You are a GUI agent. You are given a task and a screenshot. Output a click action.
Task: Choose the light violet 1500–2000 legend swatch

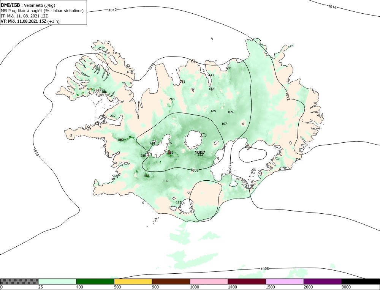point(285,281)
